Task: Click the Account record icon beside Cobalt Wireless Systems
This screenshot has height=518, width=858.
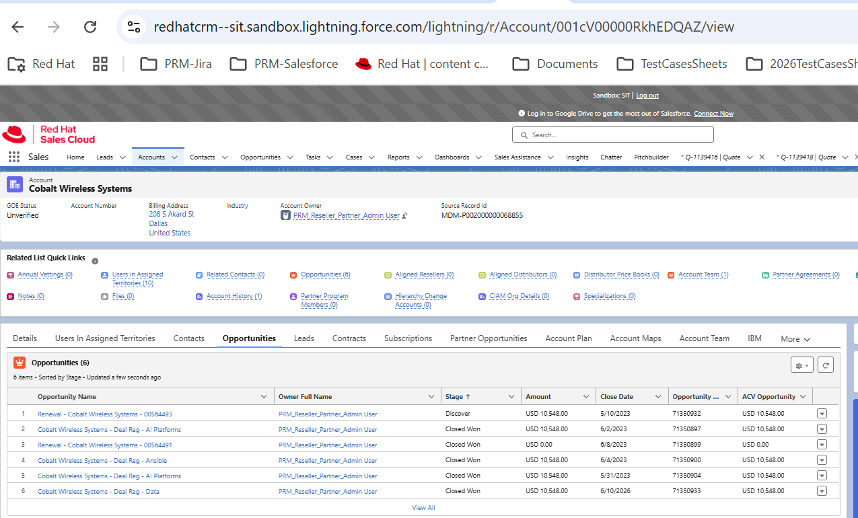Action: click(15, 184)
